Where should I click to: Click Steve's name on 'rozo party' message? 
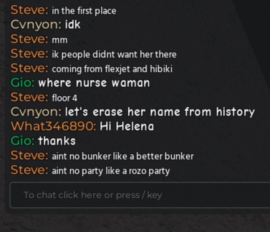coord(30,170)
